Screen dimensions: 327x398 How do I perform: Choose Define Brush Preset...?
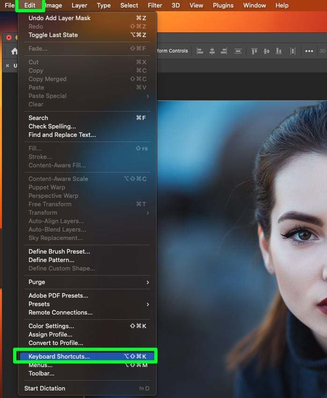(87, 252)
